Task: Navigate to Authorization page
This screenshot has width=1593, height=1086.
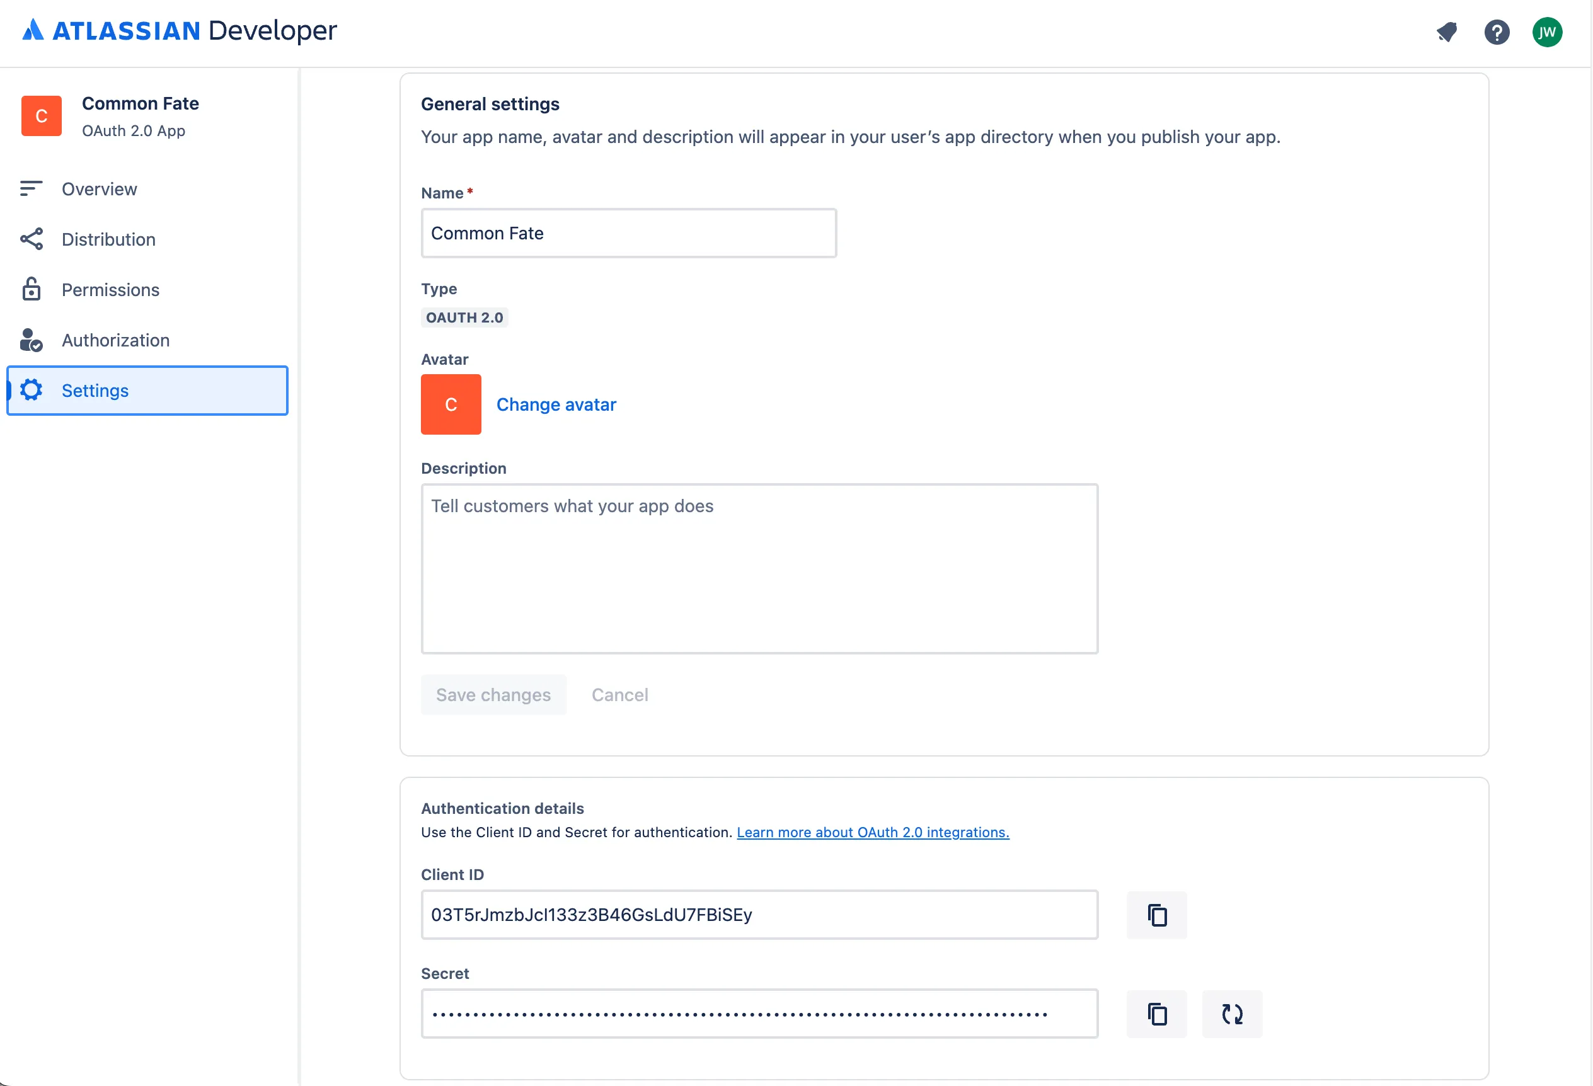Action: 115,340
